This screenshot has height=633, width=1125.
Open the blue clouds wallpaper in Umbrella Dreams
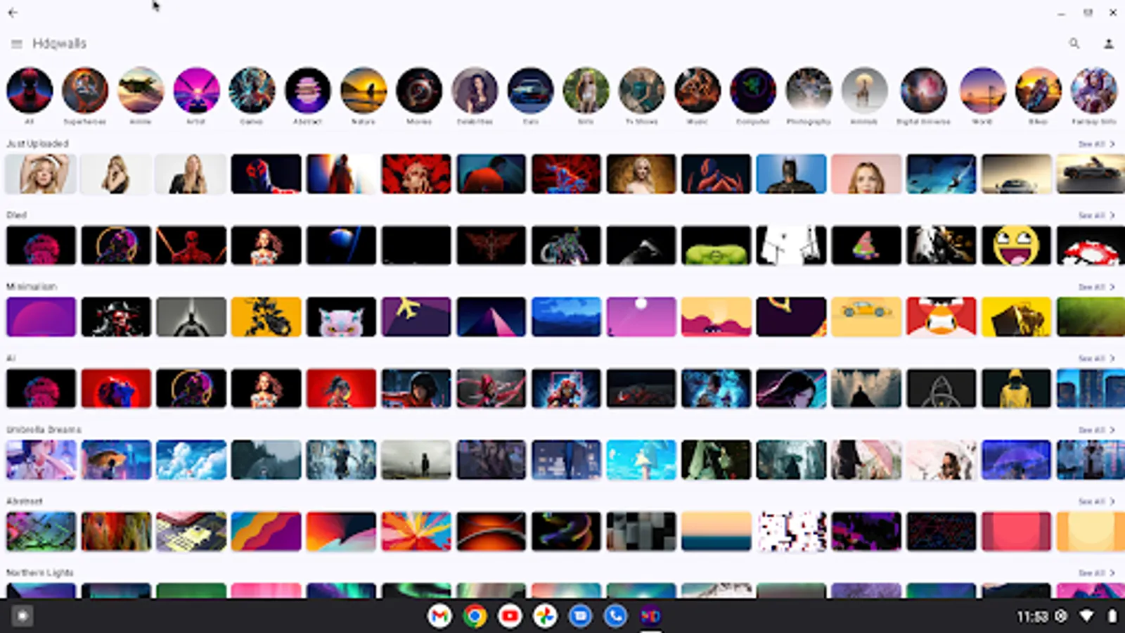pyautogui.click(x=191, y=460)
